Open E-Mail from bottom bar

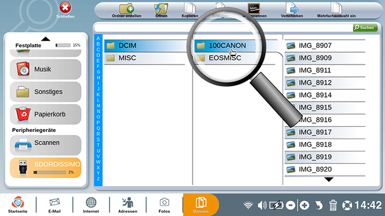pos(54,205)
